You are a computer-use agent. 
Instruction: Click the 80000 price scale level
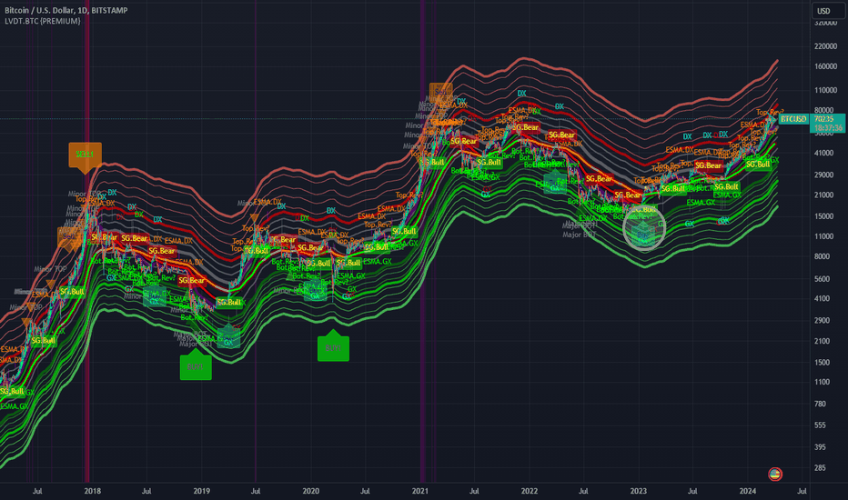[x=823, y=110]
